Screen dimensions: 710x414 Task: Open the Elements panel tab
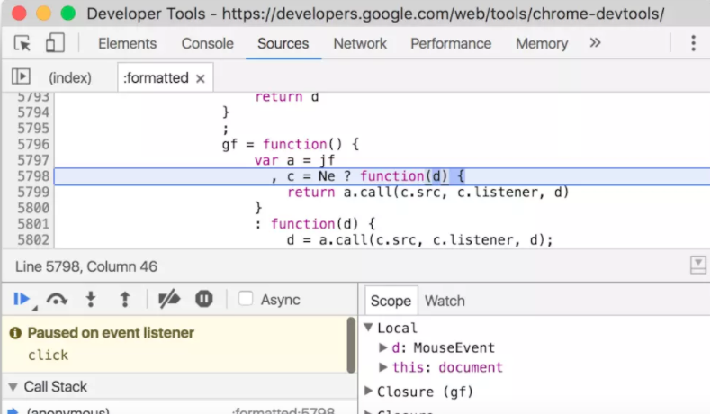[x=127, y=43]
